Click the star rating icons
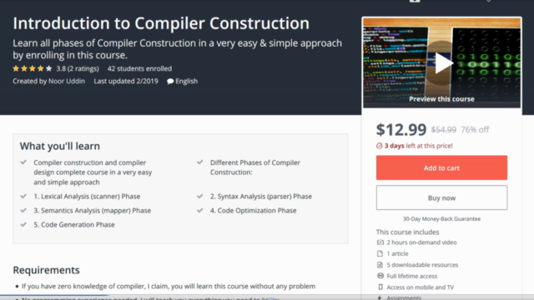The image size is (534, 300). coord(33,68)
